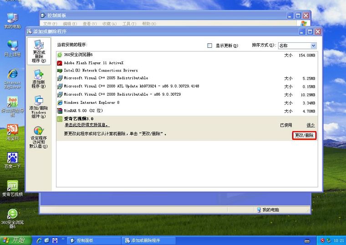Select Adobe Flash Player 11 ActiveX text row
346x245 pixels.
(x=94, y=63)
